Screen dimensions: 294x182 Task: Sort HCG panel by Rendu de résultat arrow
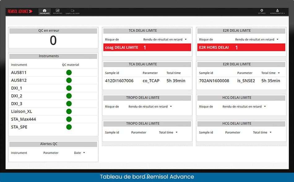point(265,106)
